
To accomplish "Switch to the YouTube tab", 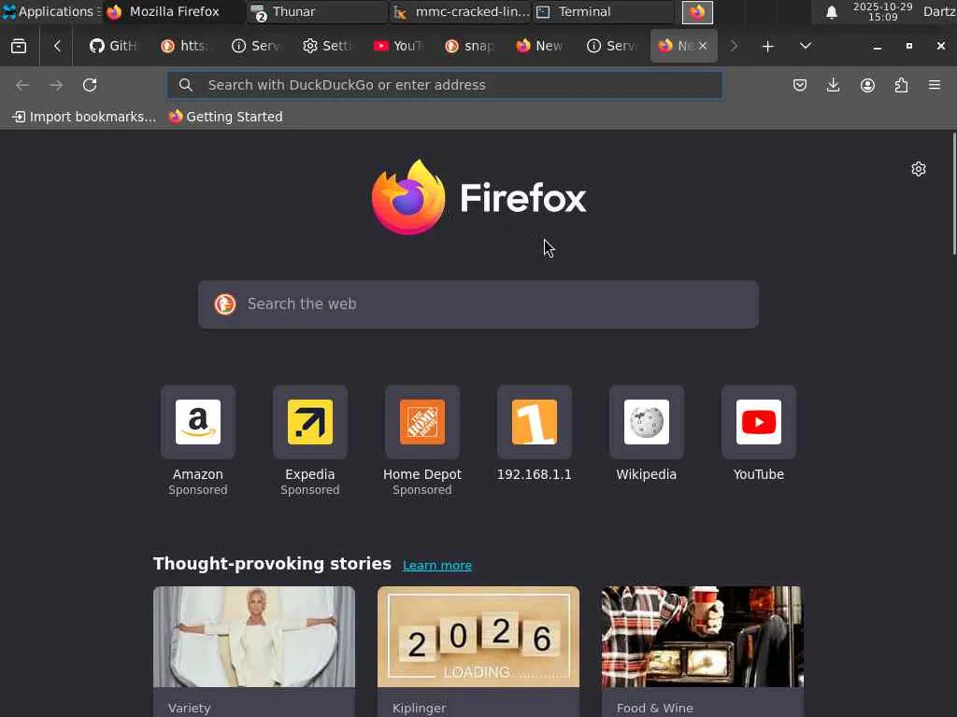I will point(398,46).
